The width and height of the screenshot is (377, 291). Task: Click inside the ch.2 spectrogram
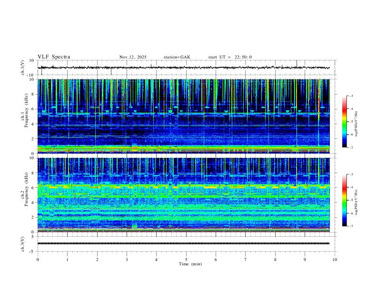click(x=184, y=195)
